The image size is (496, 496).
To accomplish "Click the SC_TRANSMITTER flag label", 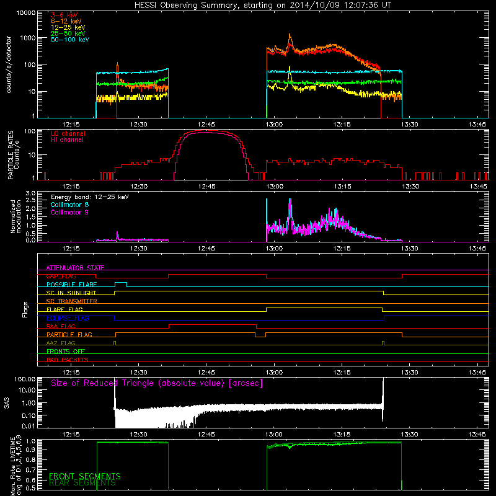I will point(72,301).
